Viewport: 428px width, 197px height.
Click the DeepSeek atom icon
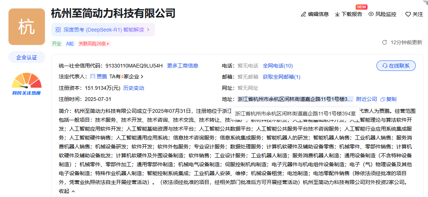click(58, 30)
